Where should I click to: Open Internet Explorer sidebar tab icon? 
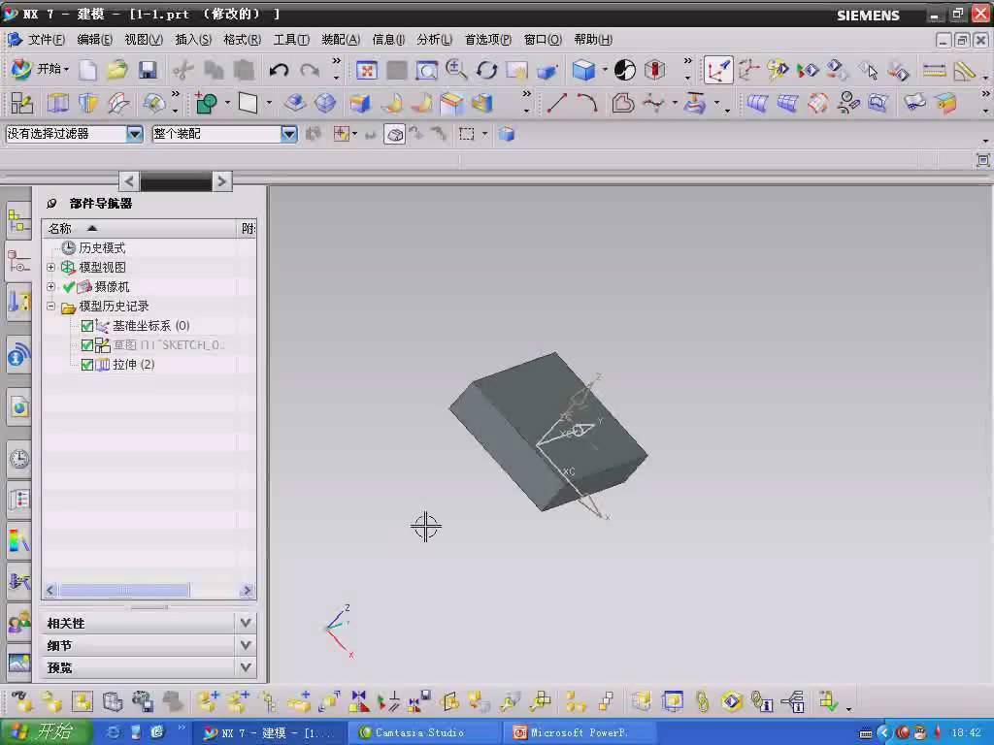(x=19, y=406)
